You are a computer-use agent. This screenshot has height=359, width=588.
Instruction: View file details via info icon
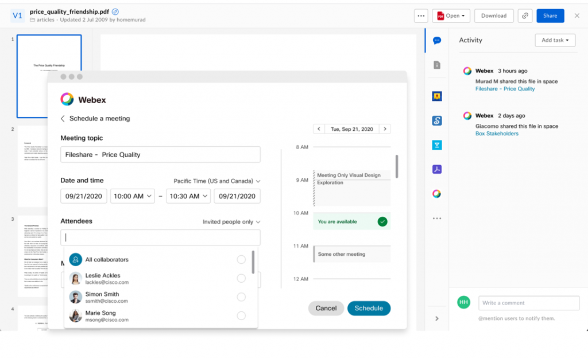click(437, 65)
